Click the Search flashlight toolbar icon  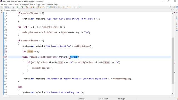click(43, 7)
